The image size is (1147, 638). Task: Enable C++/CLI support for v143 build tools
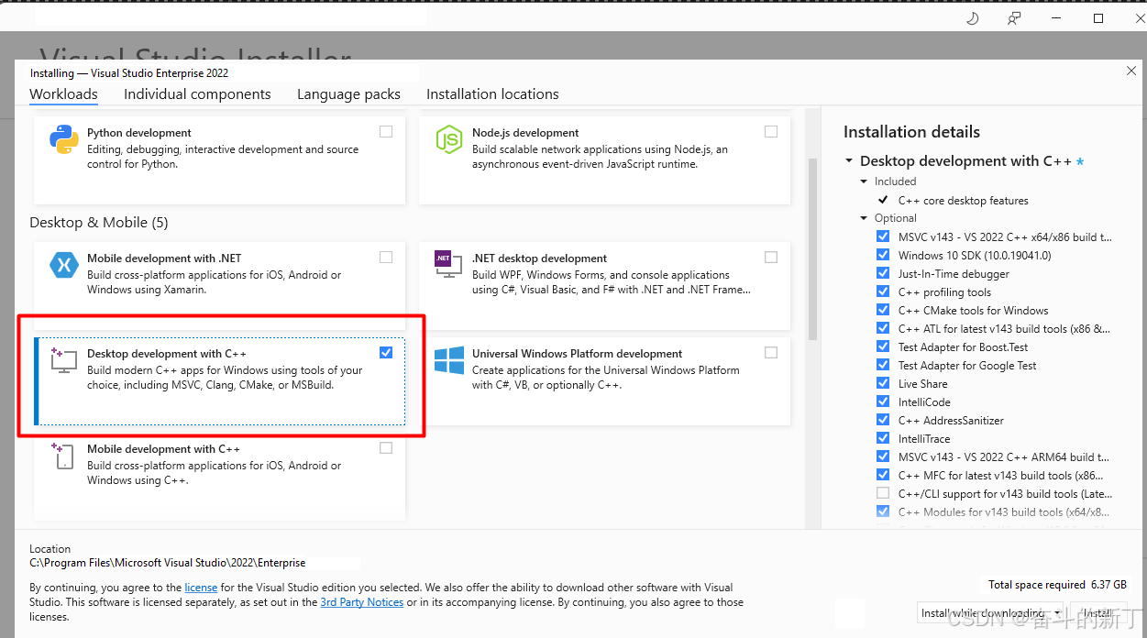(883, 493)
